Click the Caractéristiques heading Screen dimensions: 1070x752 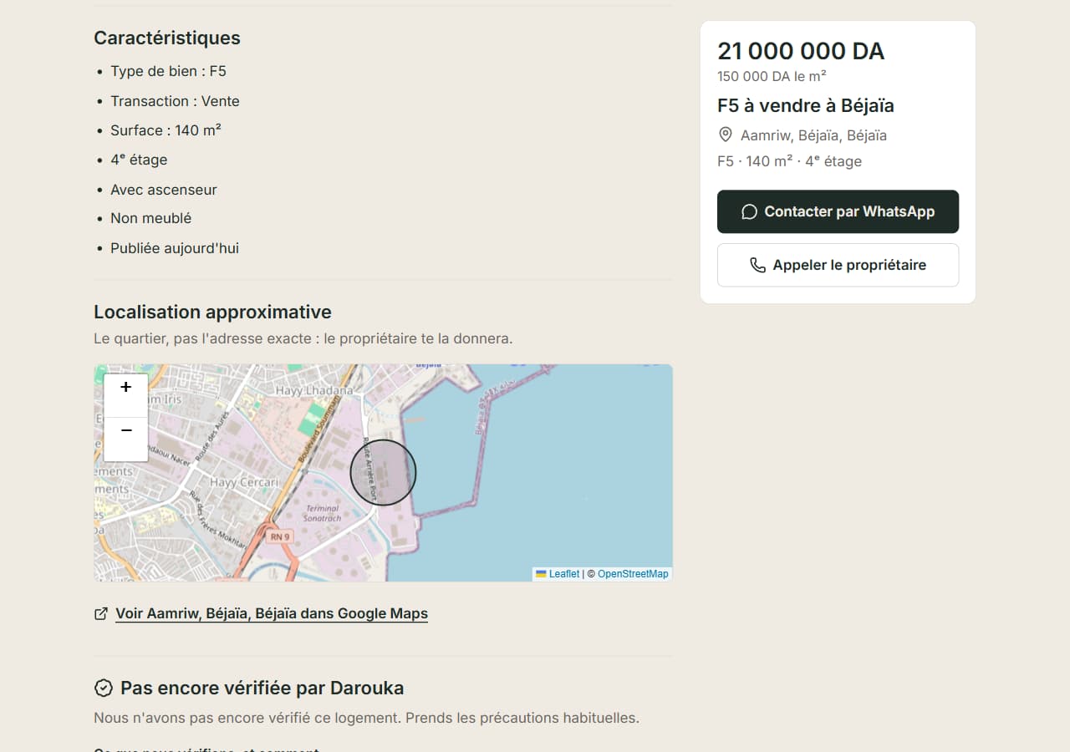point(167,38)
